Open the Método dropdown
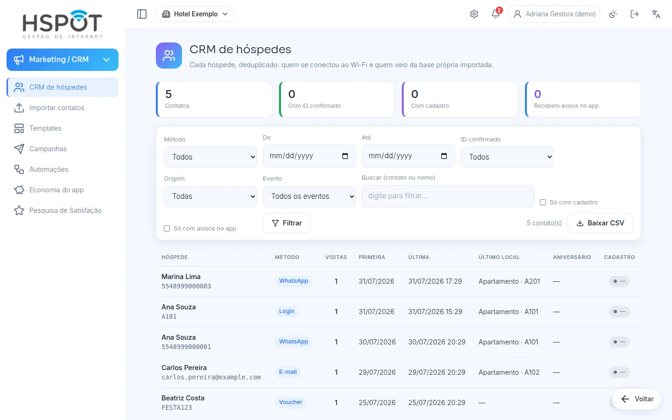The width and height of the screenshot is (672, 420). pos(210,157)
